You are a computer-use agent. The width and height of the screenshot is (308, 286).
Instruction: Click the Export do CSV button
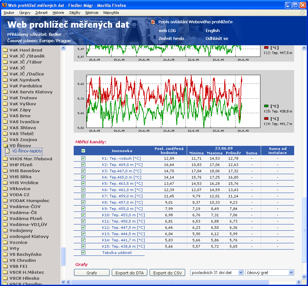[167, 273]
